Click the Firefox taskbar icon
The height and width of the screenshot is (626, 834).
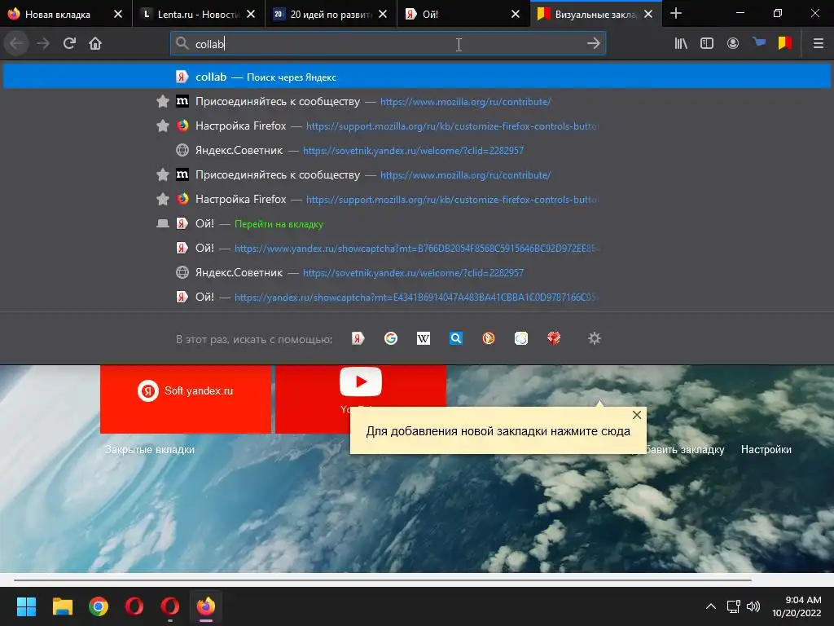206,606
